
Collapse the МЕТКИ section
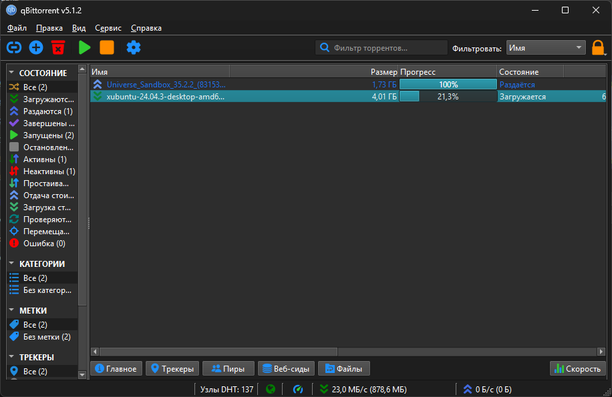[x=11, y=310]
